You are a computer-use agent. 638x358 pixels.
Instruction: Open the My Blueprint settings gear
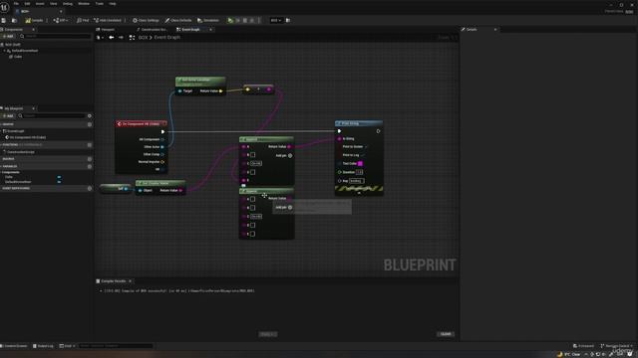(x=90, y=116)
